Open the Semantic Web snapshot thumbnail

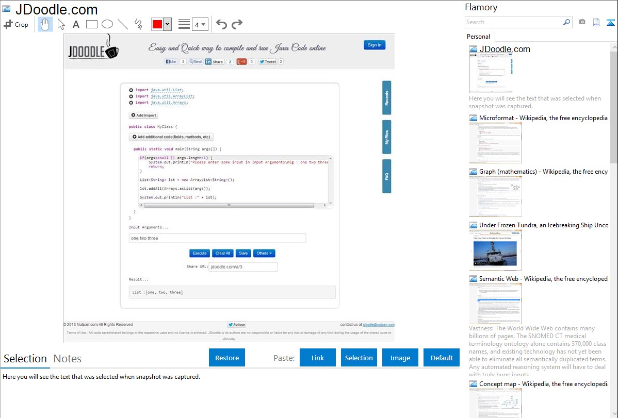pyautogui.click(x=495, y=304)
